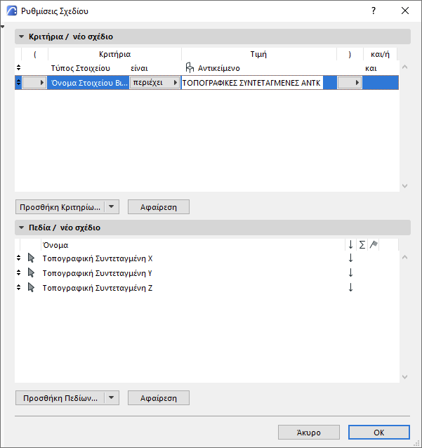Collapse the Κριτήρια / νέο σχέδιο panel

pos(22,37)
